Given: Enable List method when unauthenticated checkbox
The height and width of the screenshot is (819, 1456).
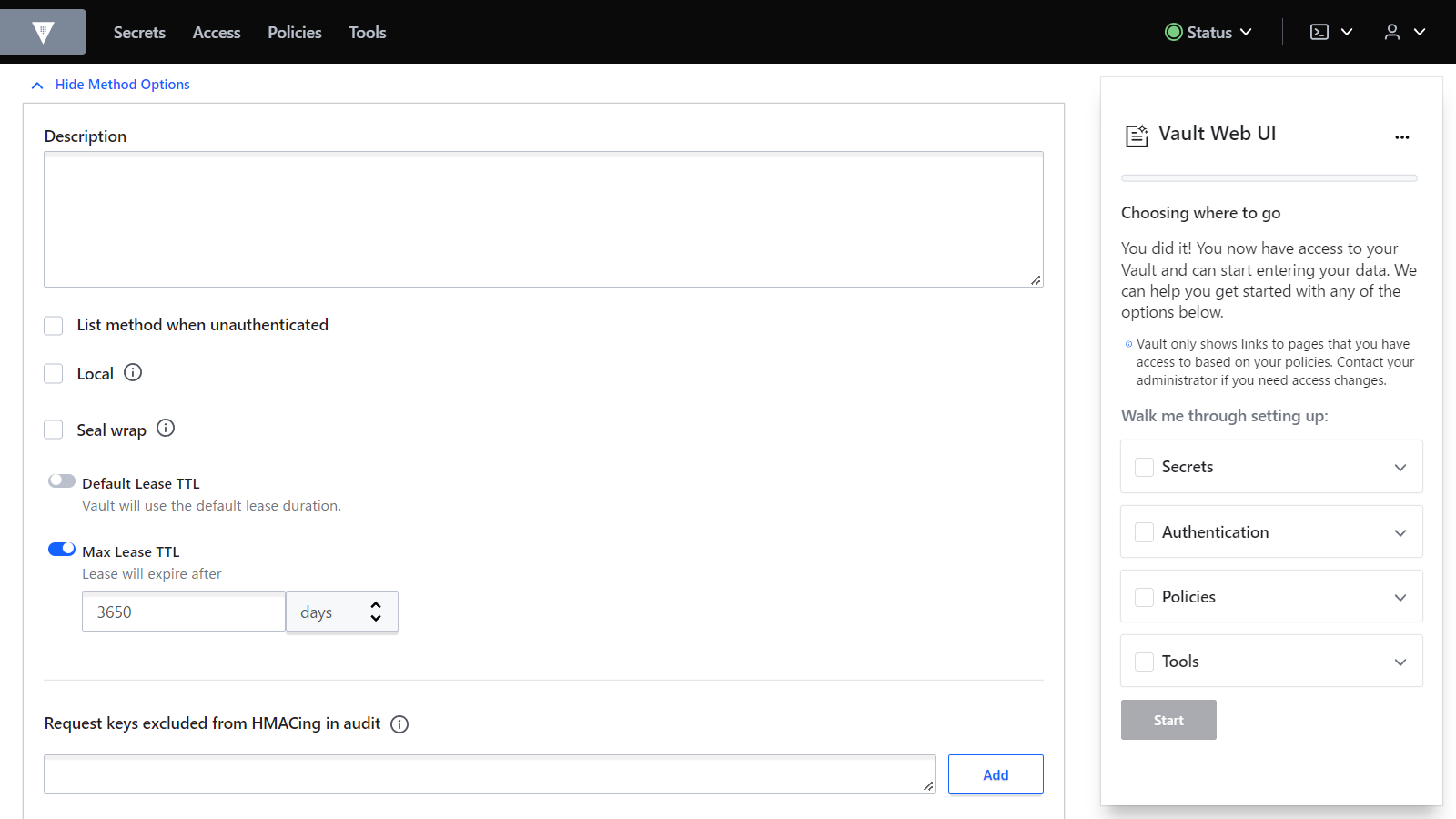Looking at the screenshot, I should coord(54,326).
